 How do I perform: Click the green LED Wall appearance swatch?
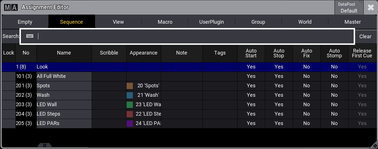(x=130, y=104)
